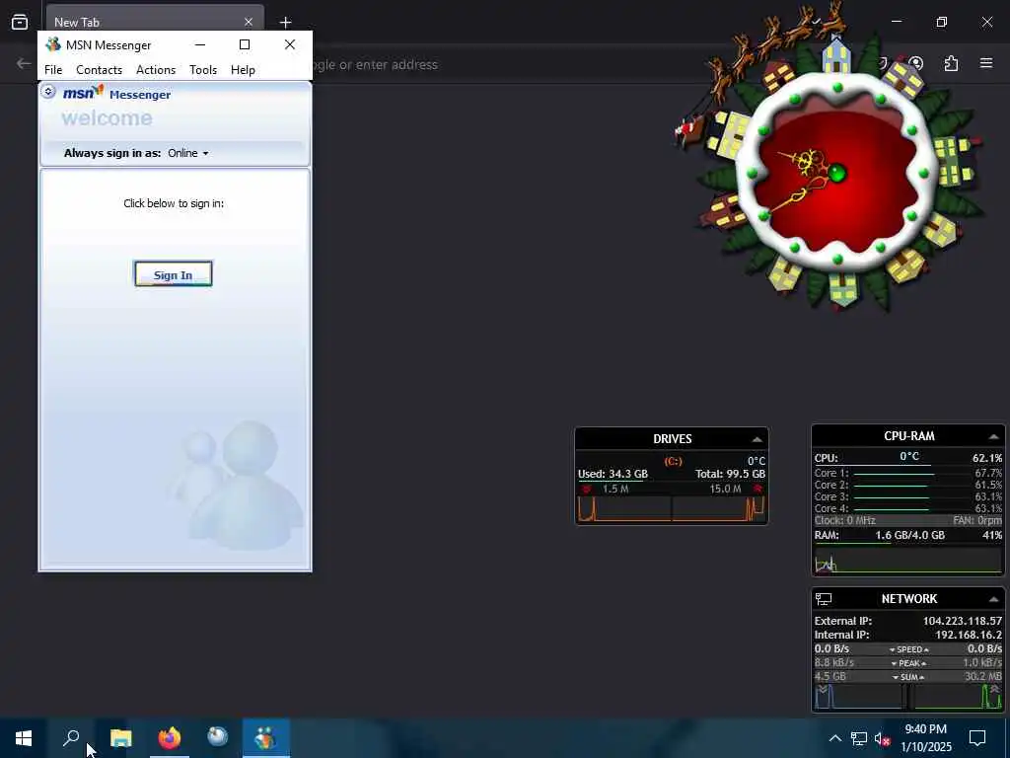The width and height of the screenshot is (1010, 758).
Task: Click the RAM usage 1.6 GB/4.0 GB text
Action: click(909, 535)
